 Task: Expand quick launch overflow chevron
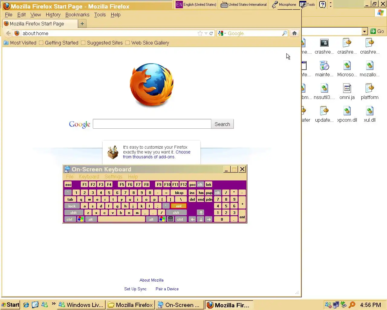coord(54,304)
